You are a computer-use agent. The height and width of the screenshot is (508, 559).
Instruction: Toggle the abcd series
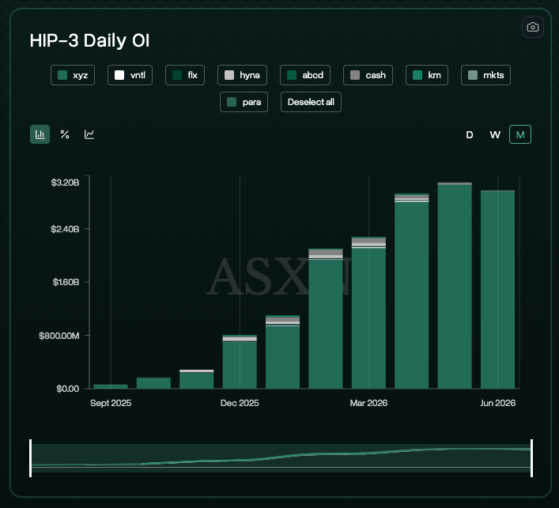point(305,75)
